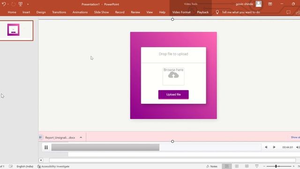The height and width of the screenshot is (169, 300).
Task: Click the bottom-center resize handle of video
Action: 172,141
